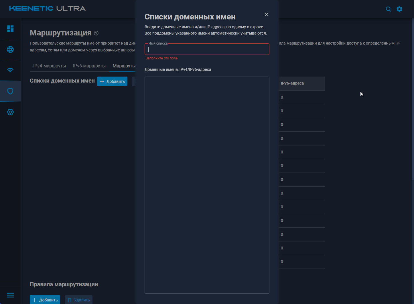Image resolution: width=414 pixels, height=304 pixels.
Task: Click the IPv6-адреса column header
Action: [292, 83]
